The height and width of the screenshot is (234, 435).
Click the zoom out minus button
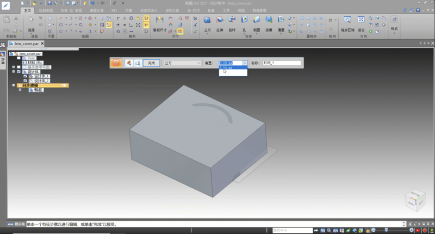pyautogui.click(x=374, y=230)
